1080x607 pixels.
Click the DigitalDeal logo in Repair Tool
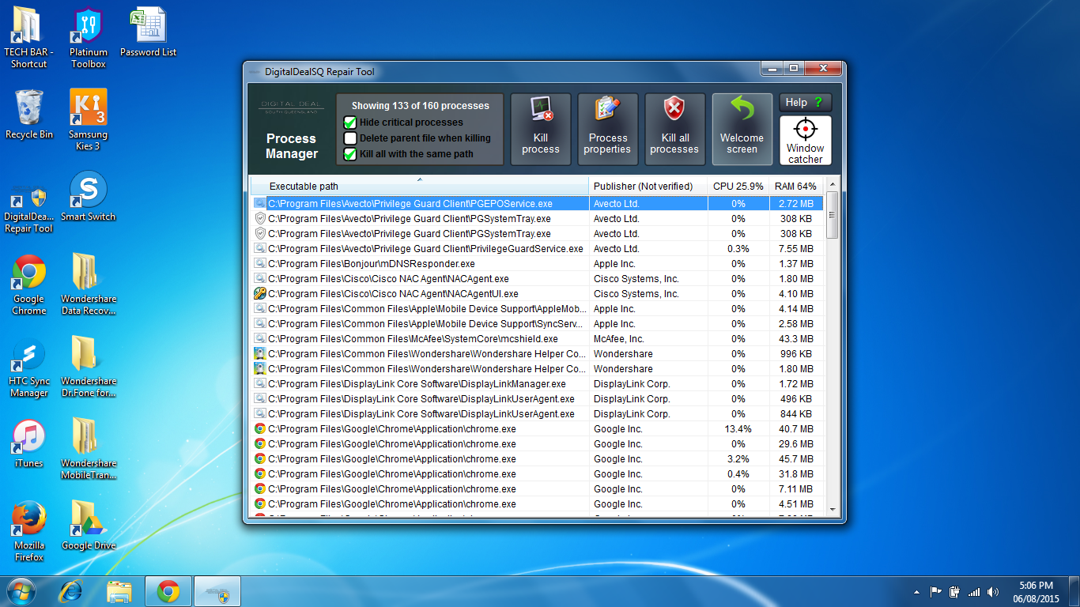[x=291, y=107]
